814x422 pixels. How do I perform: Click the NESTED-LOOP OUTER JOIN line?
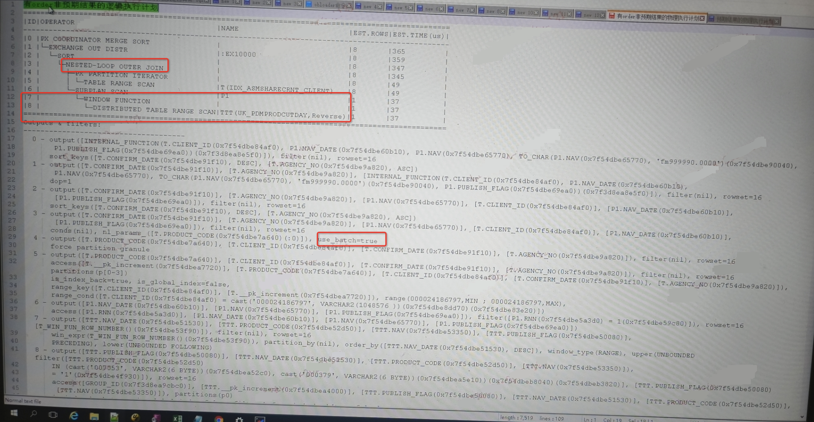pos(115,66)
